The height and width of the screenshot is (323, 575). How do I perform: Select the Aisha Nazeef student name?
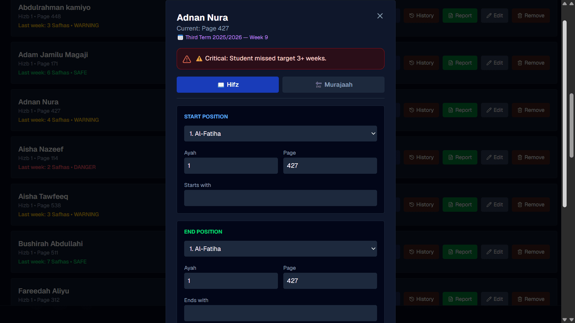[x=41, y=149]
